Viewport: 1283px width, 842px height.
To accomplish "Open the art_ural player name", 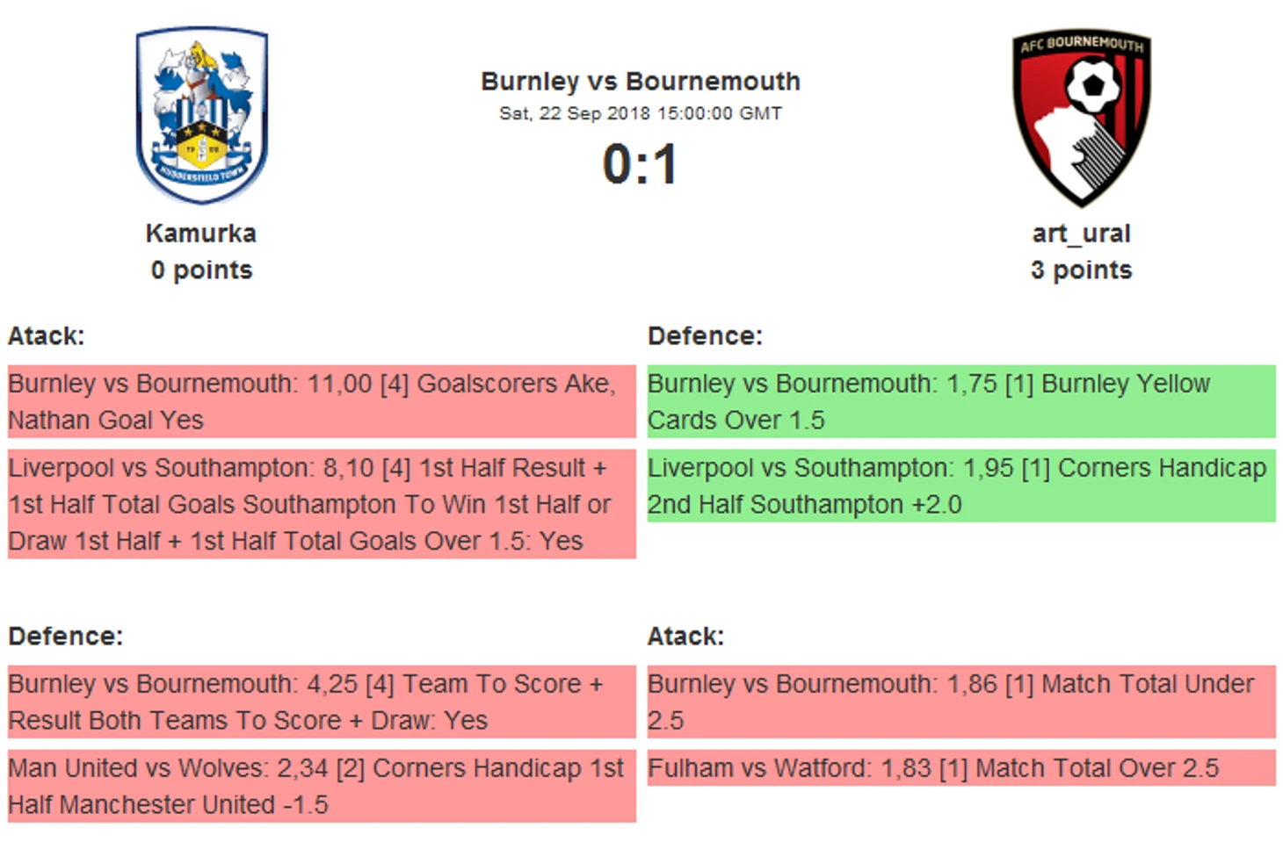I will tap(1081, 234).
